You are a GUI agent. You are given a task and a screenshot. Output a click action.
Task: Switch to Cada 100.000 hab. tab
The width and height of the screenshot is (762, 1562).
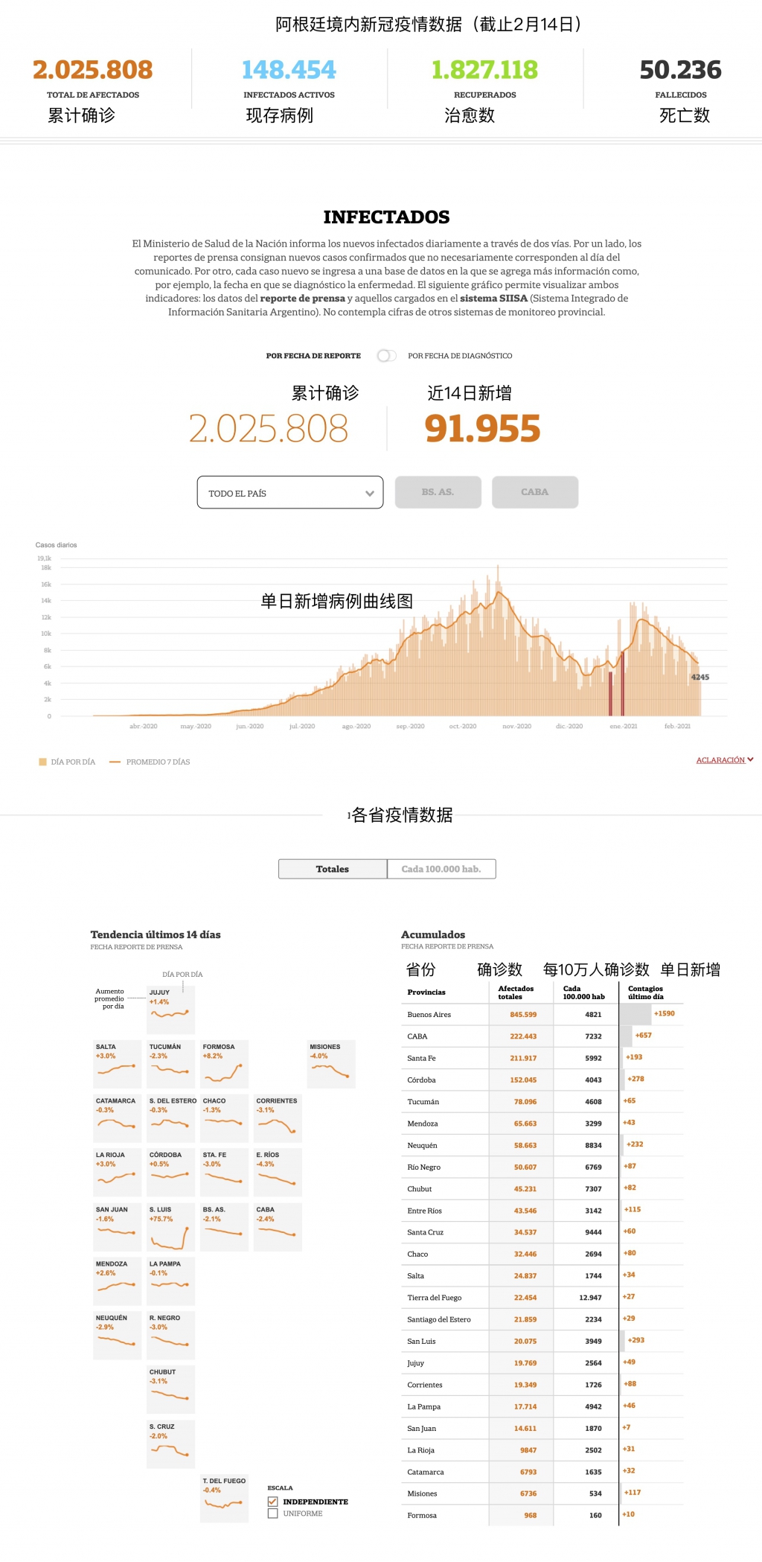coord(441,869)
